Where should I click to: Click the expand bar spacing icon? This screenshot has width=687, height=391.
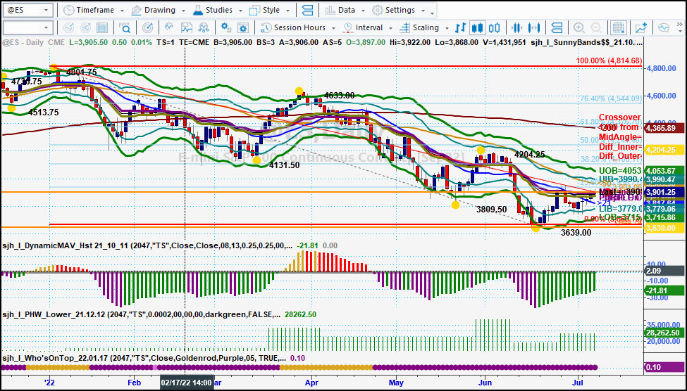(x=533, y=28)
